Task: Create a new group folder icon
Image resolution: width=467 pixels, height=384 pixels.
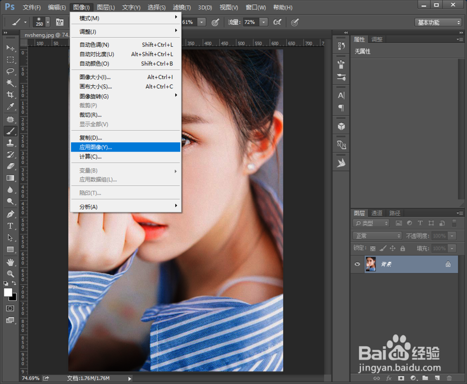Action: pos(425,378)
